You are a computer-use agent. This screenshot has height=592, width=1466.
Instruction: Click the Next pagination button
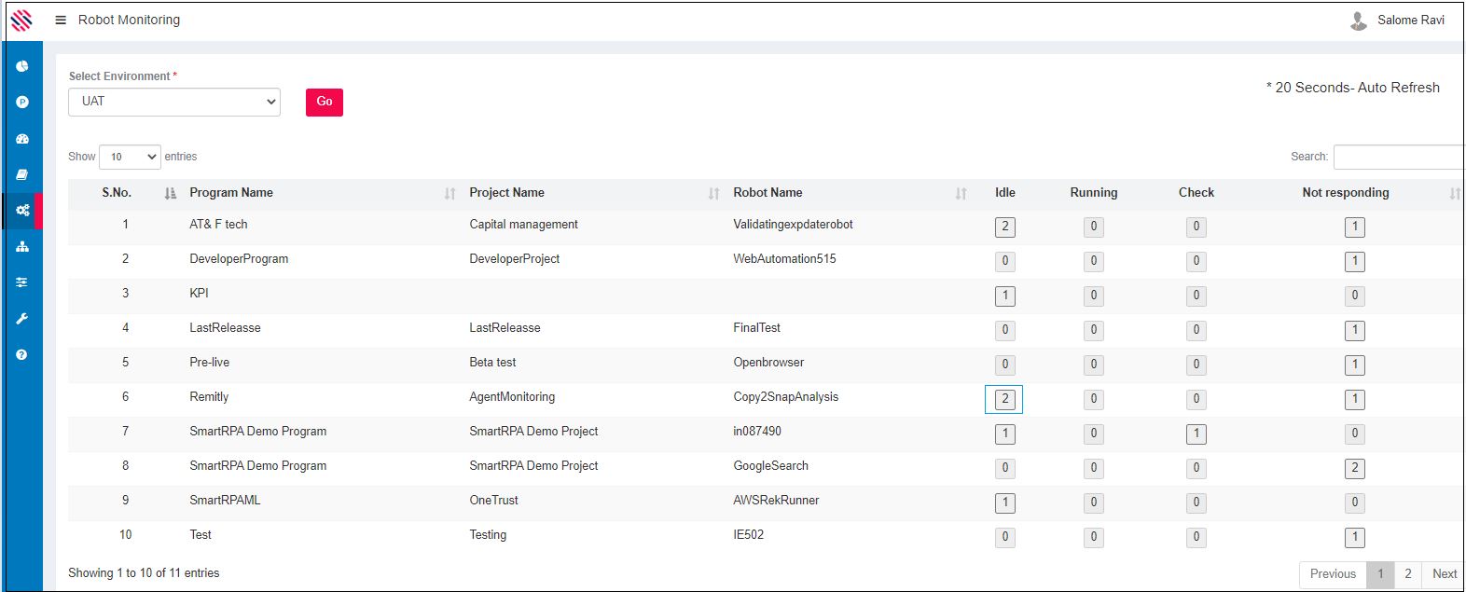[x=1444, y=574]
